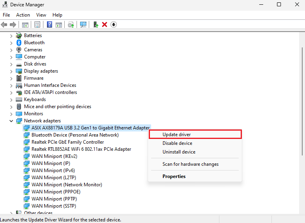Click the red X Uninstall device icon
Screen dimensions: 305x223
tap(105, 25)
